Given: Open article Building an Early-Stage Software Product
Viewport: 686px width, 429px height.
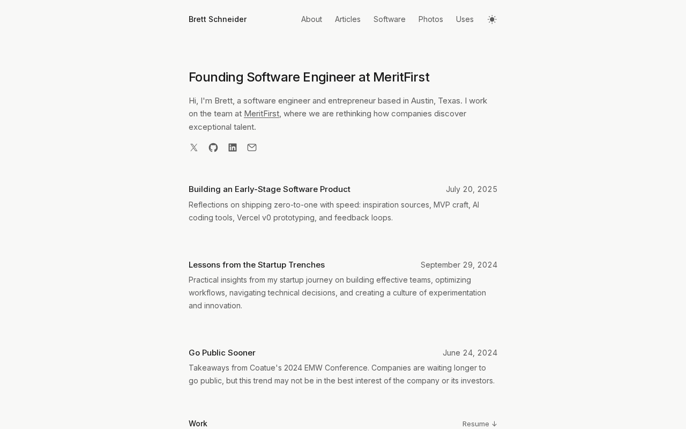Looking at the screenshot, I should (270, 189).
